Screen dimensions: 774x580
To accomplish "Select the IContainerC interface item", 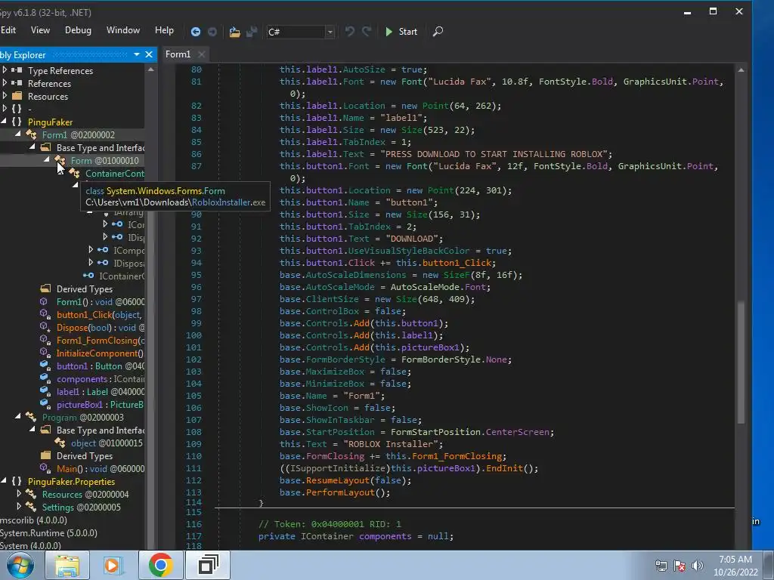I will point(122,276).
